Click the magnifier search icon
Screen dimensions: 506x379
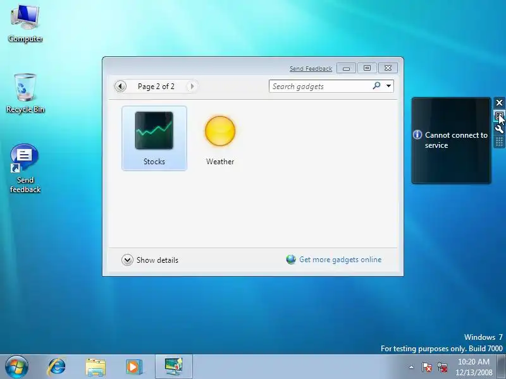pyautogui.click(x=376, y=86)
